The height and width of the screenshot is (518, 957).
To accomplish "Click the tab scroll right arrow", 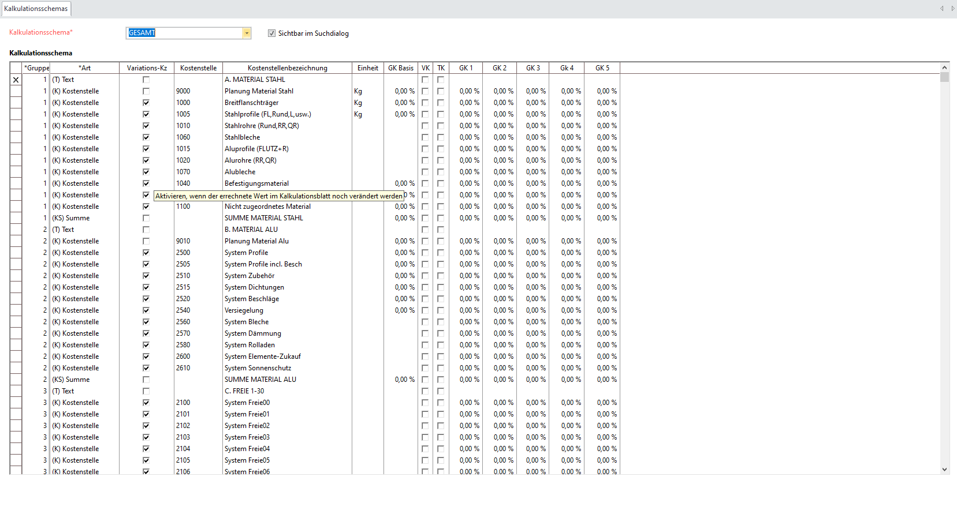I will (952, 9).
